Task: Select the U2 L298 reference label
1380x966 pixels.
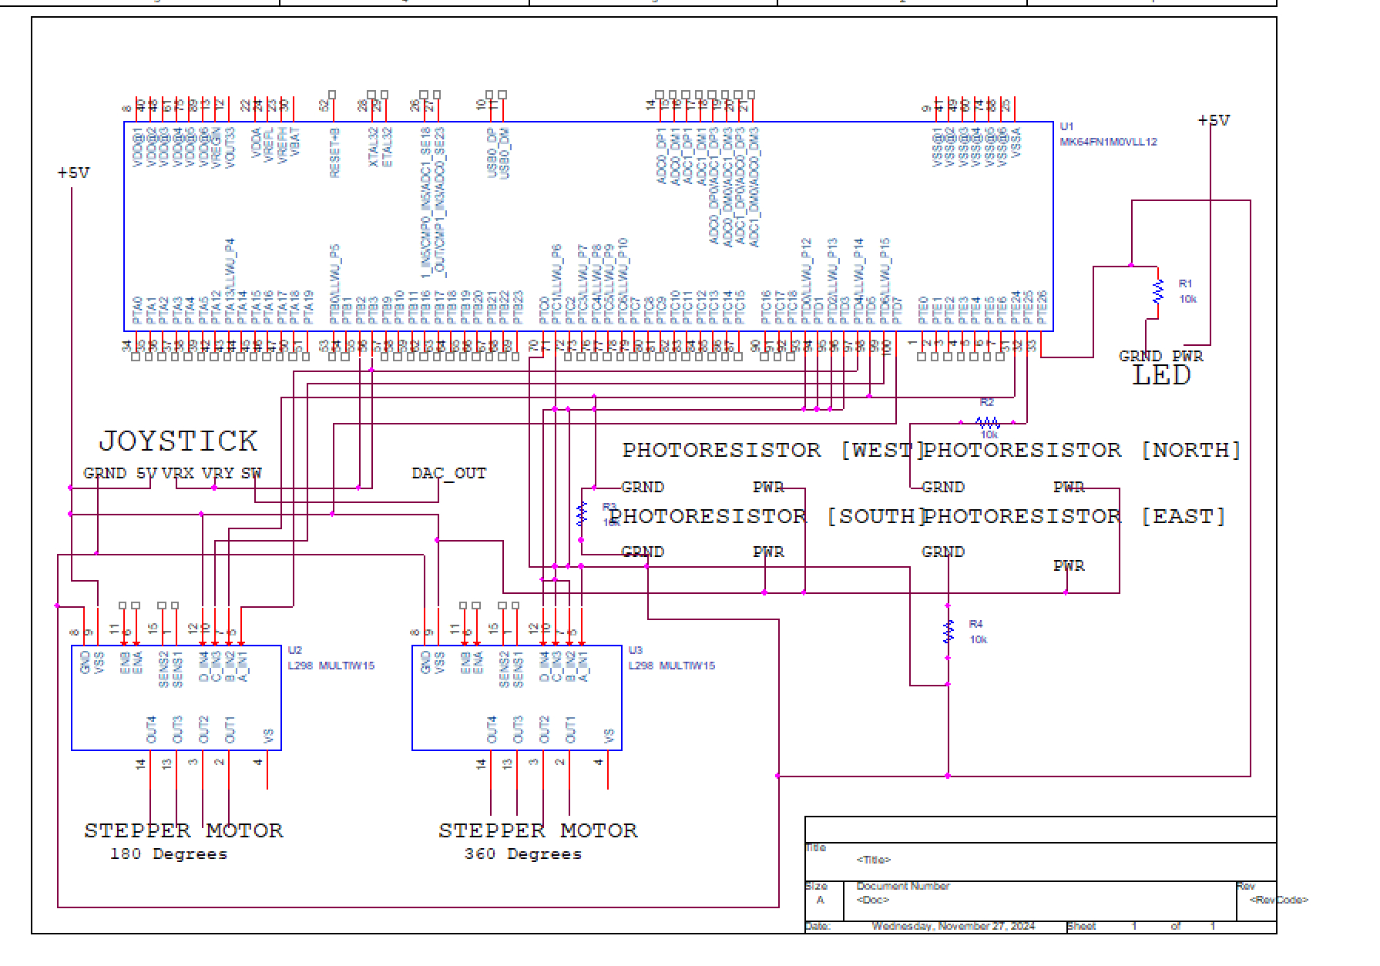Action: (331, 658)
